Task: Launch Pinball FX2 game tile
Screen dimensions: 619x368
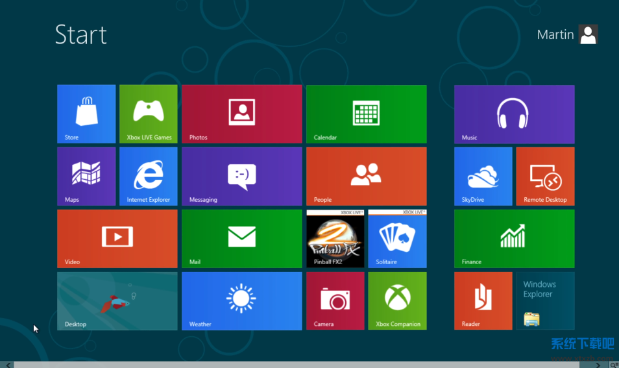Action: [x=335, y=238]
